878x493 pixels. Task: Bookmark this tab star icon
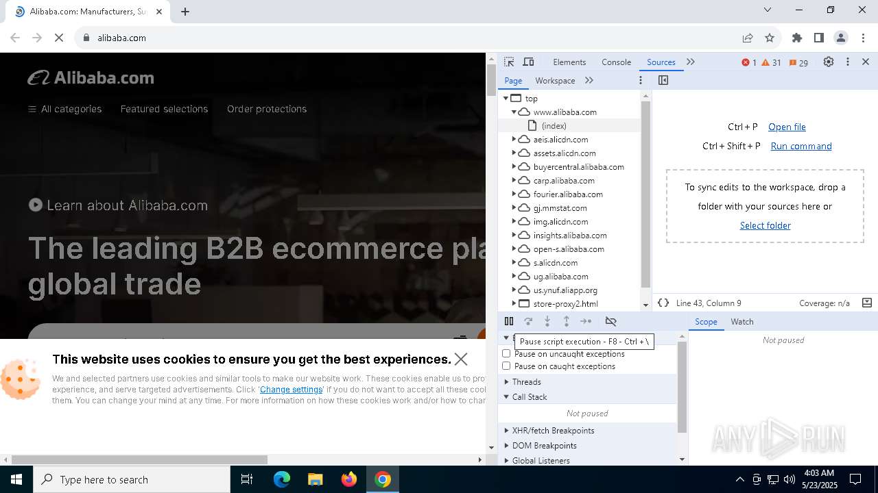coord(770,38)
